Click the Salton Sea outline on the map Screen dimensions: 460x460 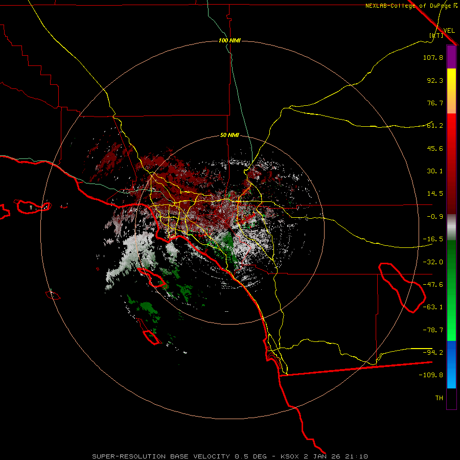402,288
